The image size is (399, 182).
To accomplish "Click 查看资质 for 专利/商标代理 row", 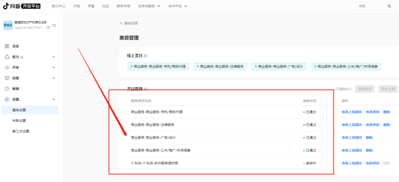I will click(373, 112).
